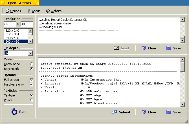Click report line 'GL_ARB_multitexture'
The image size is (189, 124).
[x=99, y=91]
